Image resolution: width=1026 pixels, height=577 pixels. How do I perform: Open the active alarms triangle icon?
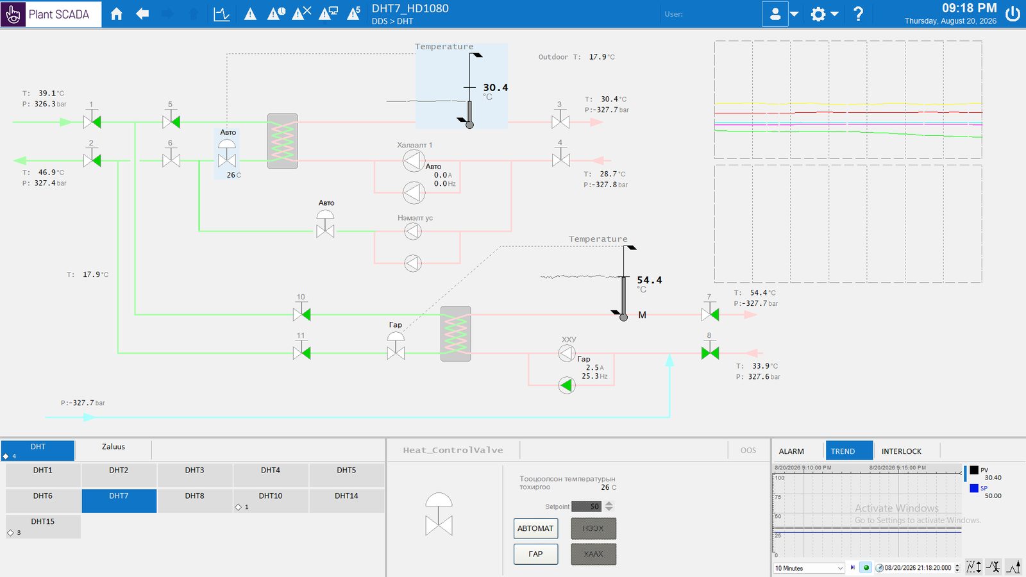250,14
